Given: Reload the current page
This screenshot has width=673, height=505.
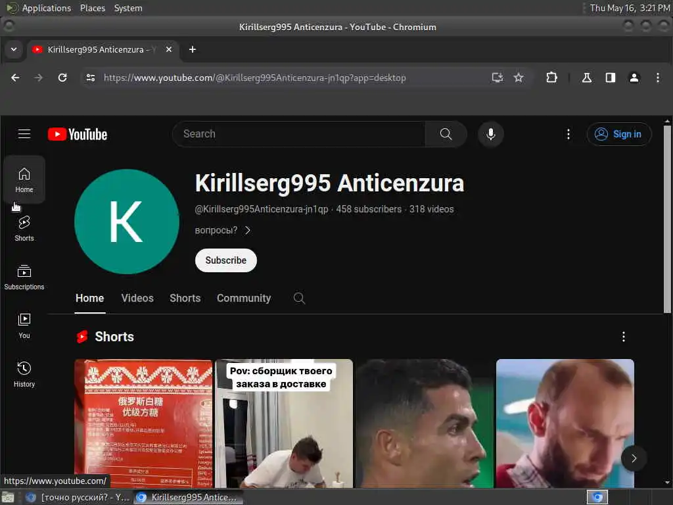Looking at the screenshot, I should pyautogui.click(x=62, y=78).
